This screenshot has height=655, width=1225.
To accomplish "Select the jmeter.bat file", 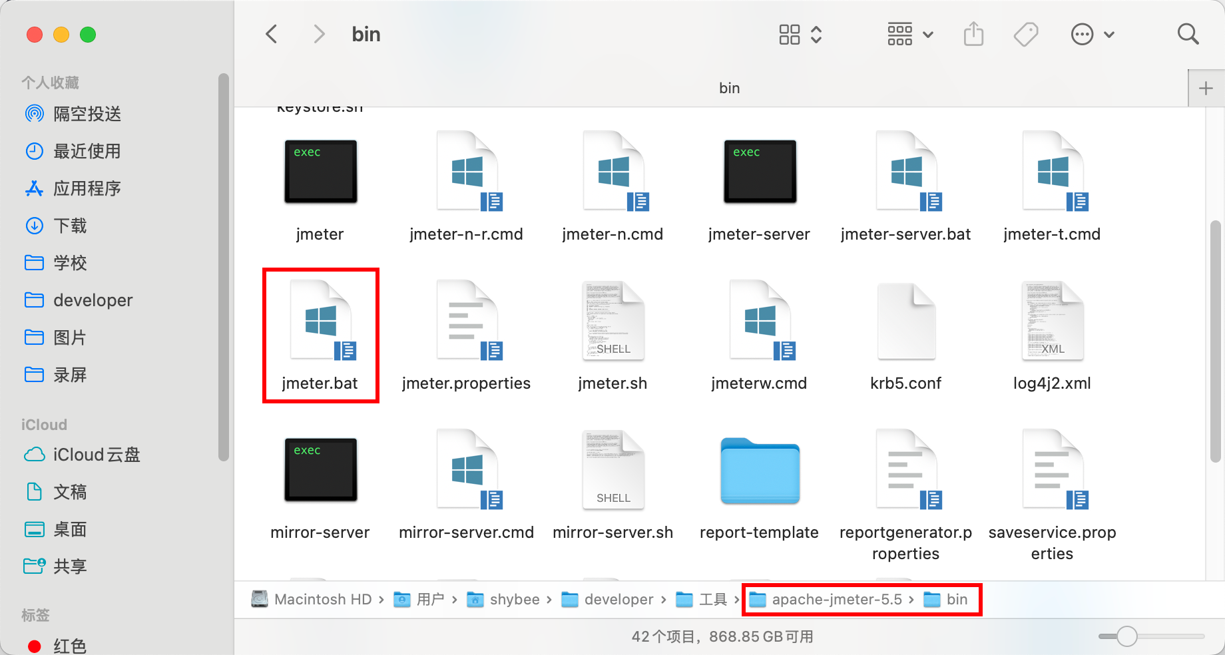I will pos(320,336).
